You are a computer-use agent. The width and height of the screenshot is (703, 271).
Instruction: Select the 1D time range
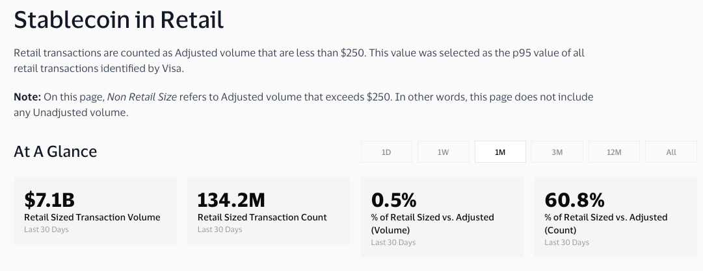click(386, 152)
